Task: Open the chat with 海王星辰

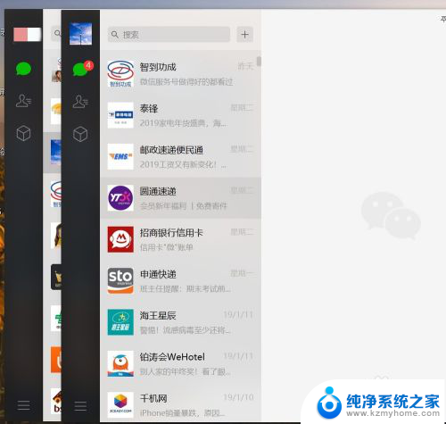Action: pos(181,322)
